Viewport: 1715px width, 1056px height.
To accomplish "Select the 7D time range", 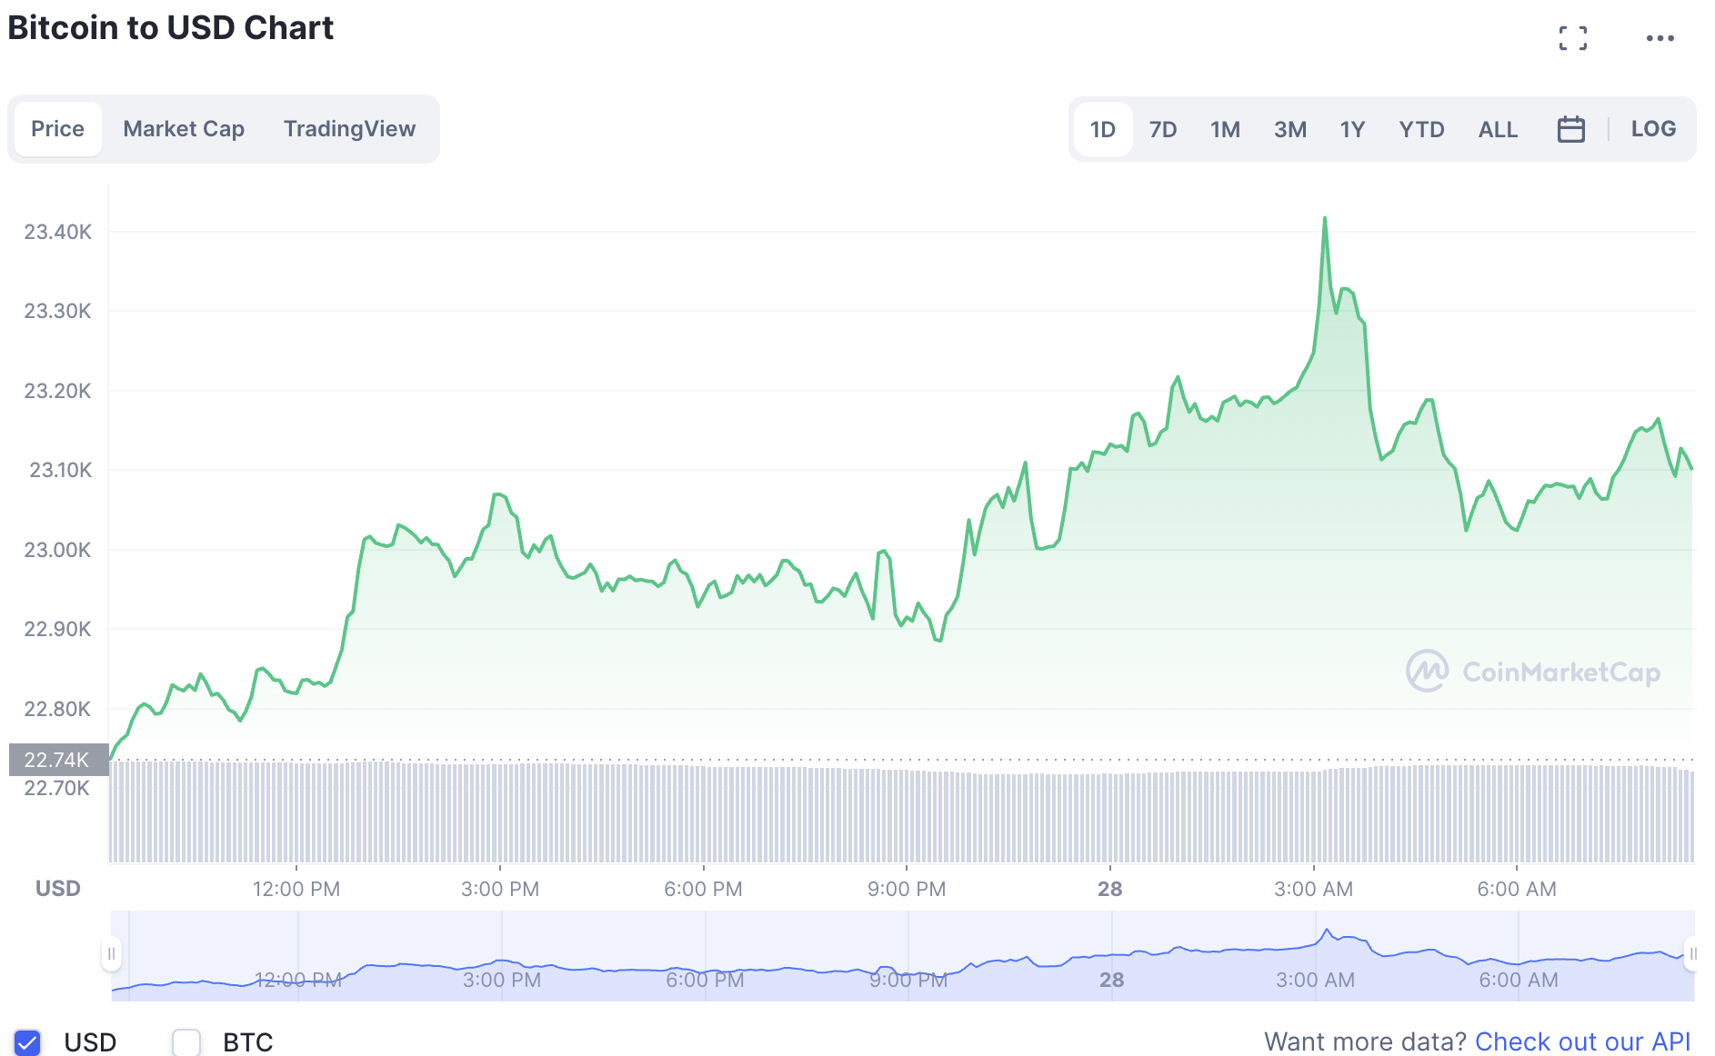I will (1162, 129).
